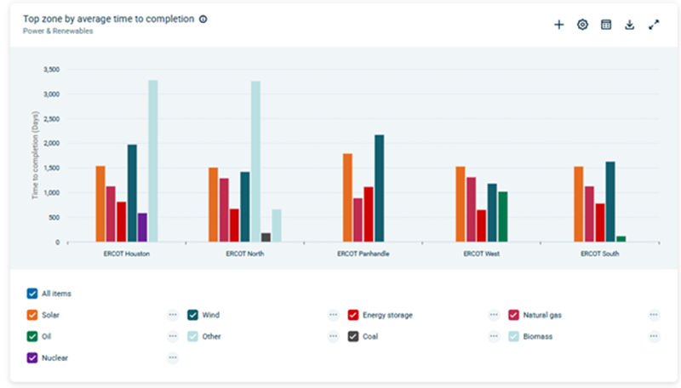Viewport: 681px width, 388px height.
Task: Open more options for Natural gas
Action: pos(654,315)
